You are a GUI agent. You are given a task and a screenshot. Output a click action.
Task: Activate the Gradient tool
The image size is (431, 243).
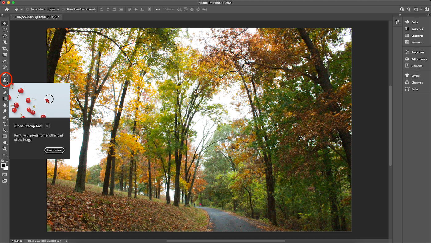pyautogui.click(x=5, y=99)
